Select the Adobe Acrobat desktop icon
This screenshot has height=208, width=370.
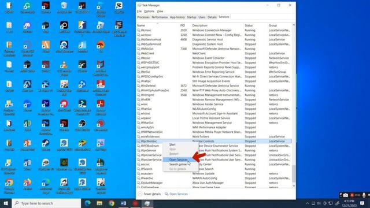(x=101, y=107)
